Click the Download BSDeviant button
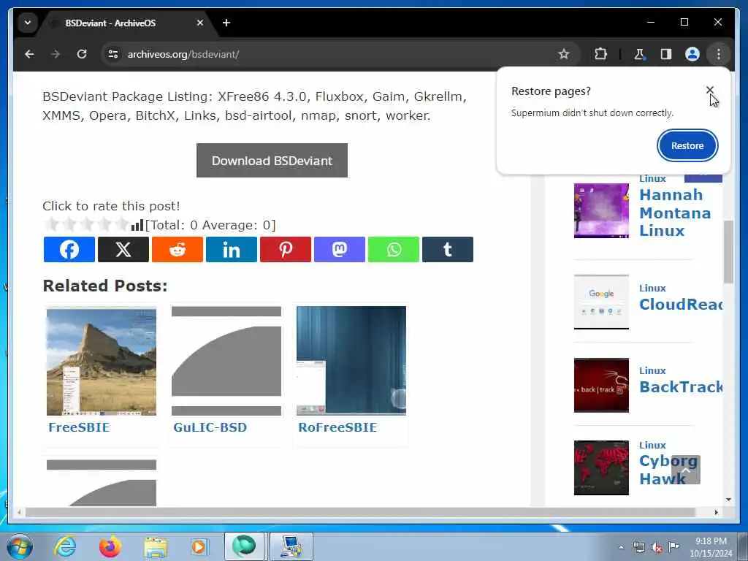The image size is (748, 561). pyautogui.click(x=272, y=161)
